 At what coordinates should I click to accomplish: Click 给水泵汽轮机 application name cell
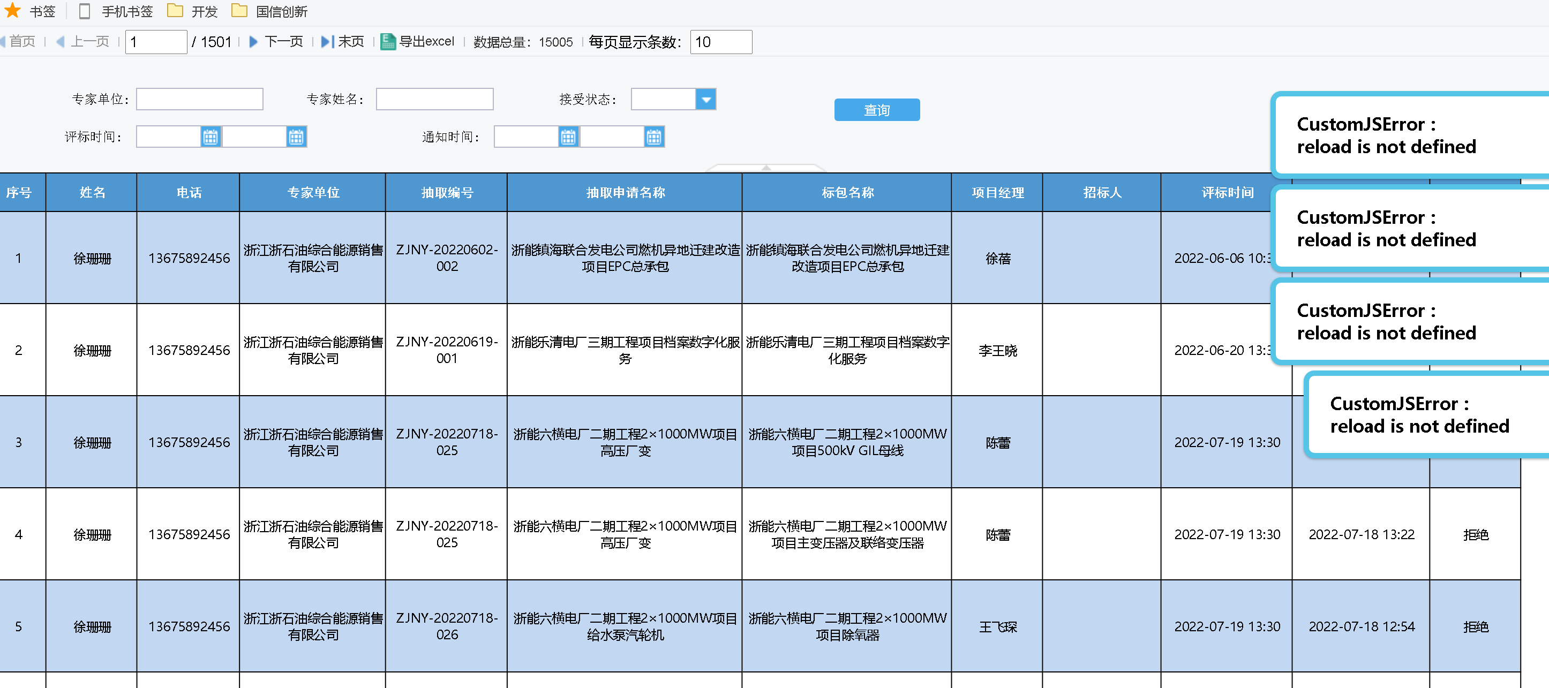(626, 626)
